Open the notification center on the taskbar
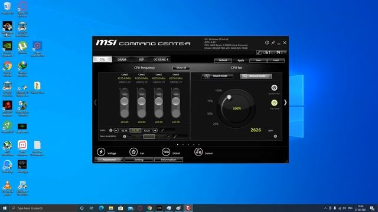This screenshot has width=378, height=212. (372, 208)
